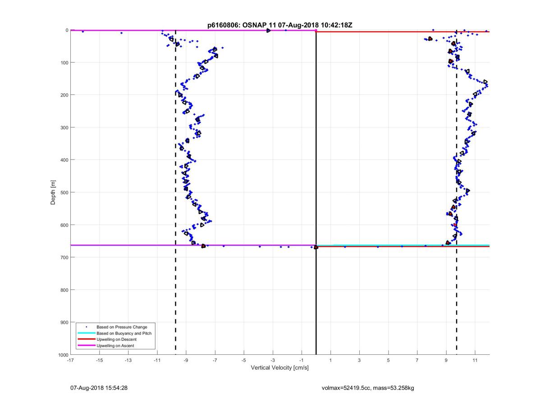Viewport: 541px width, 399px height.
Task: Click the depth tick label '200'
Action: [64, 95]
